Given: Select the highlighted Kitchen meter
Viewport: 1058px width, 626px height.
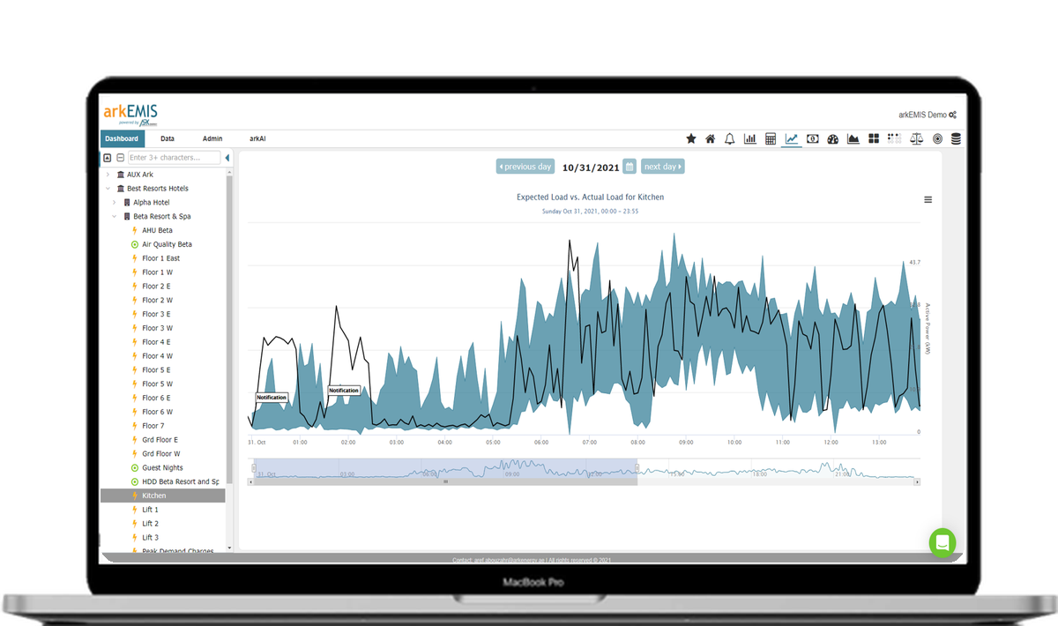Looking at the screenshot, I should pos(163,496).
